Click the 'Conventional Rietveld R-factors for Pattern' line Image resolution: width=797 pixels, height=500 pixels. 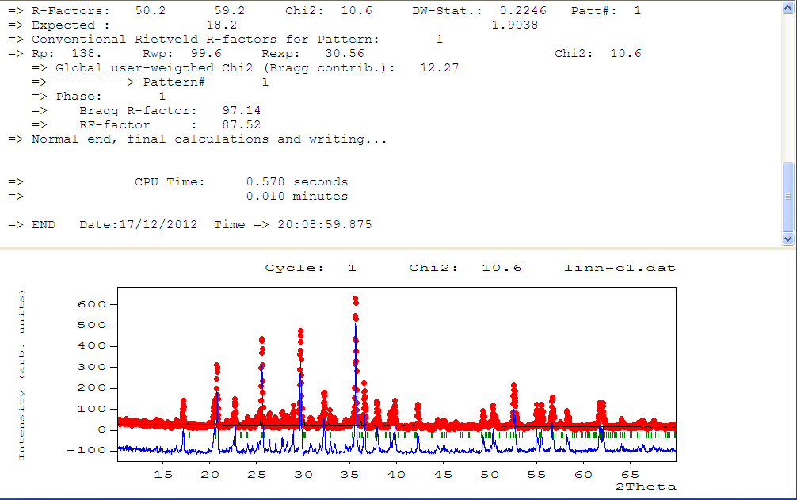click(x=225, y=40)
